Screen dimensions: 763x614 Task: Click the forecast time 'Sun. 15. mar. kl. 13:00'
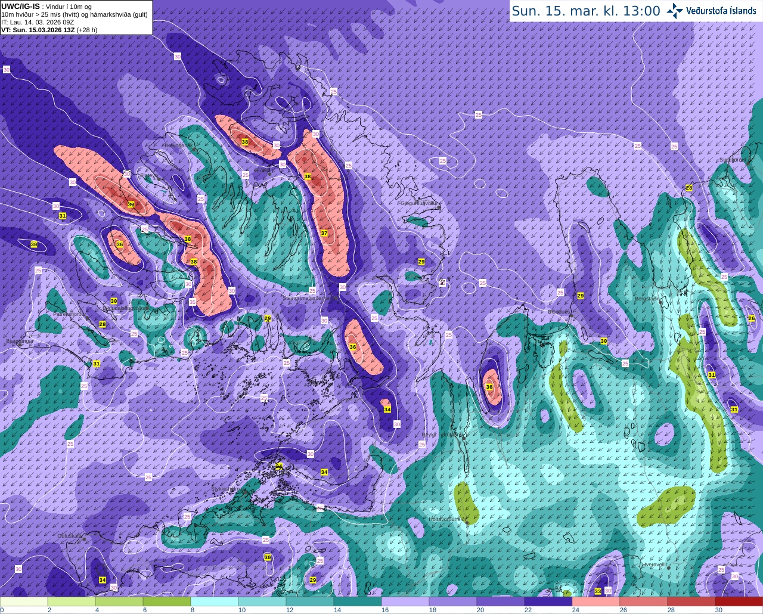click(x=586, y=11)
